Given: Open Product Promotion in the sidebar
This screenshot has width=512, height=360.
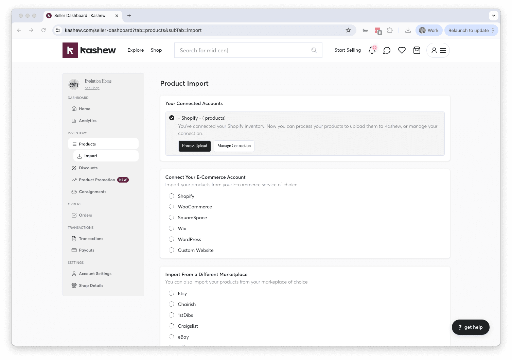Looking at the screenshot, I should point(97,180).
